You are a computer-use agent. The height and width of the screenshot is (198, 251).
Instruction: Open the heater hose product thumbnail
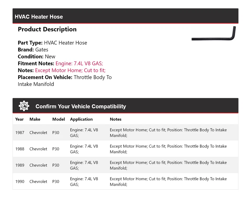click(x=214, y=33)
